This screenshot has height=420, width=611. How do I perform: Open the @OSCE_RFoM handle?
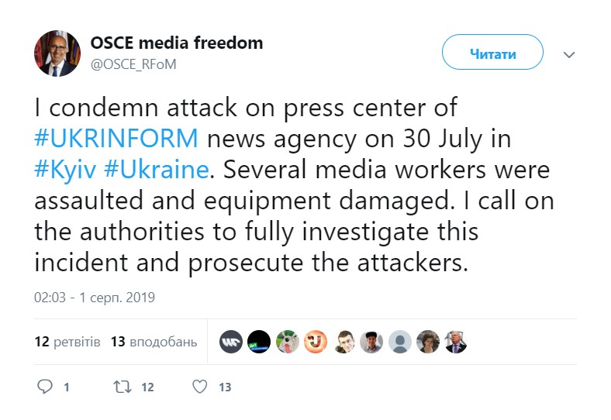pyautogui.click(x=134, y=65)
